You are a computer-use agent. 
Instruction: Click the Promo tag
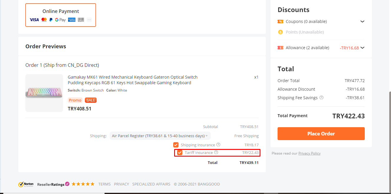[75, 100]
